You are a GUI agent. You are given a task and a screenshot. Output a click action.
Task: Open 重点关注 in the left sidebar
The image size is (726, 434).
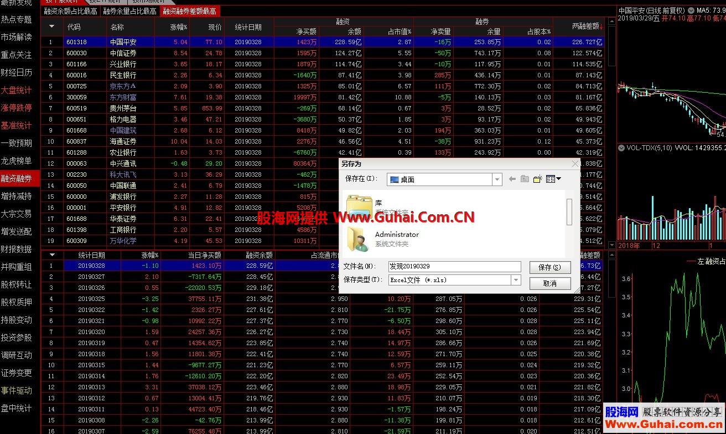(17, 55)
